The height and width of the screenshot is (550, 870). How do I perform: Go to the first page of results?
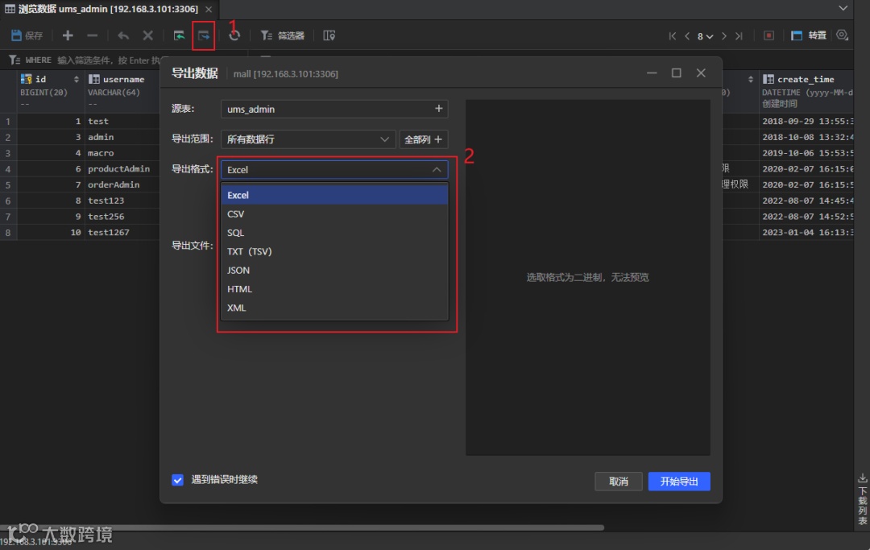[673, 36]
